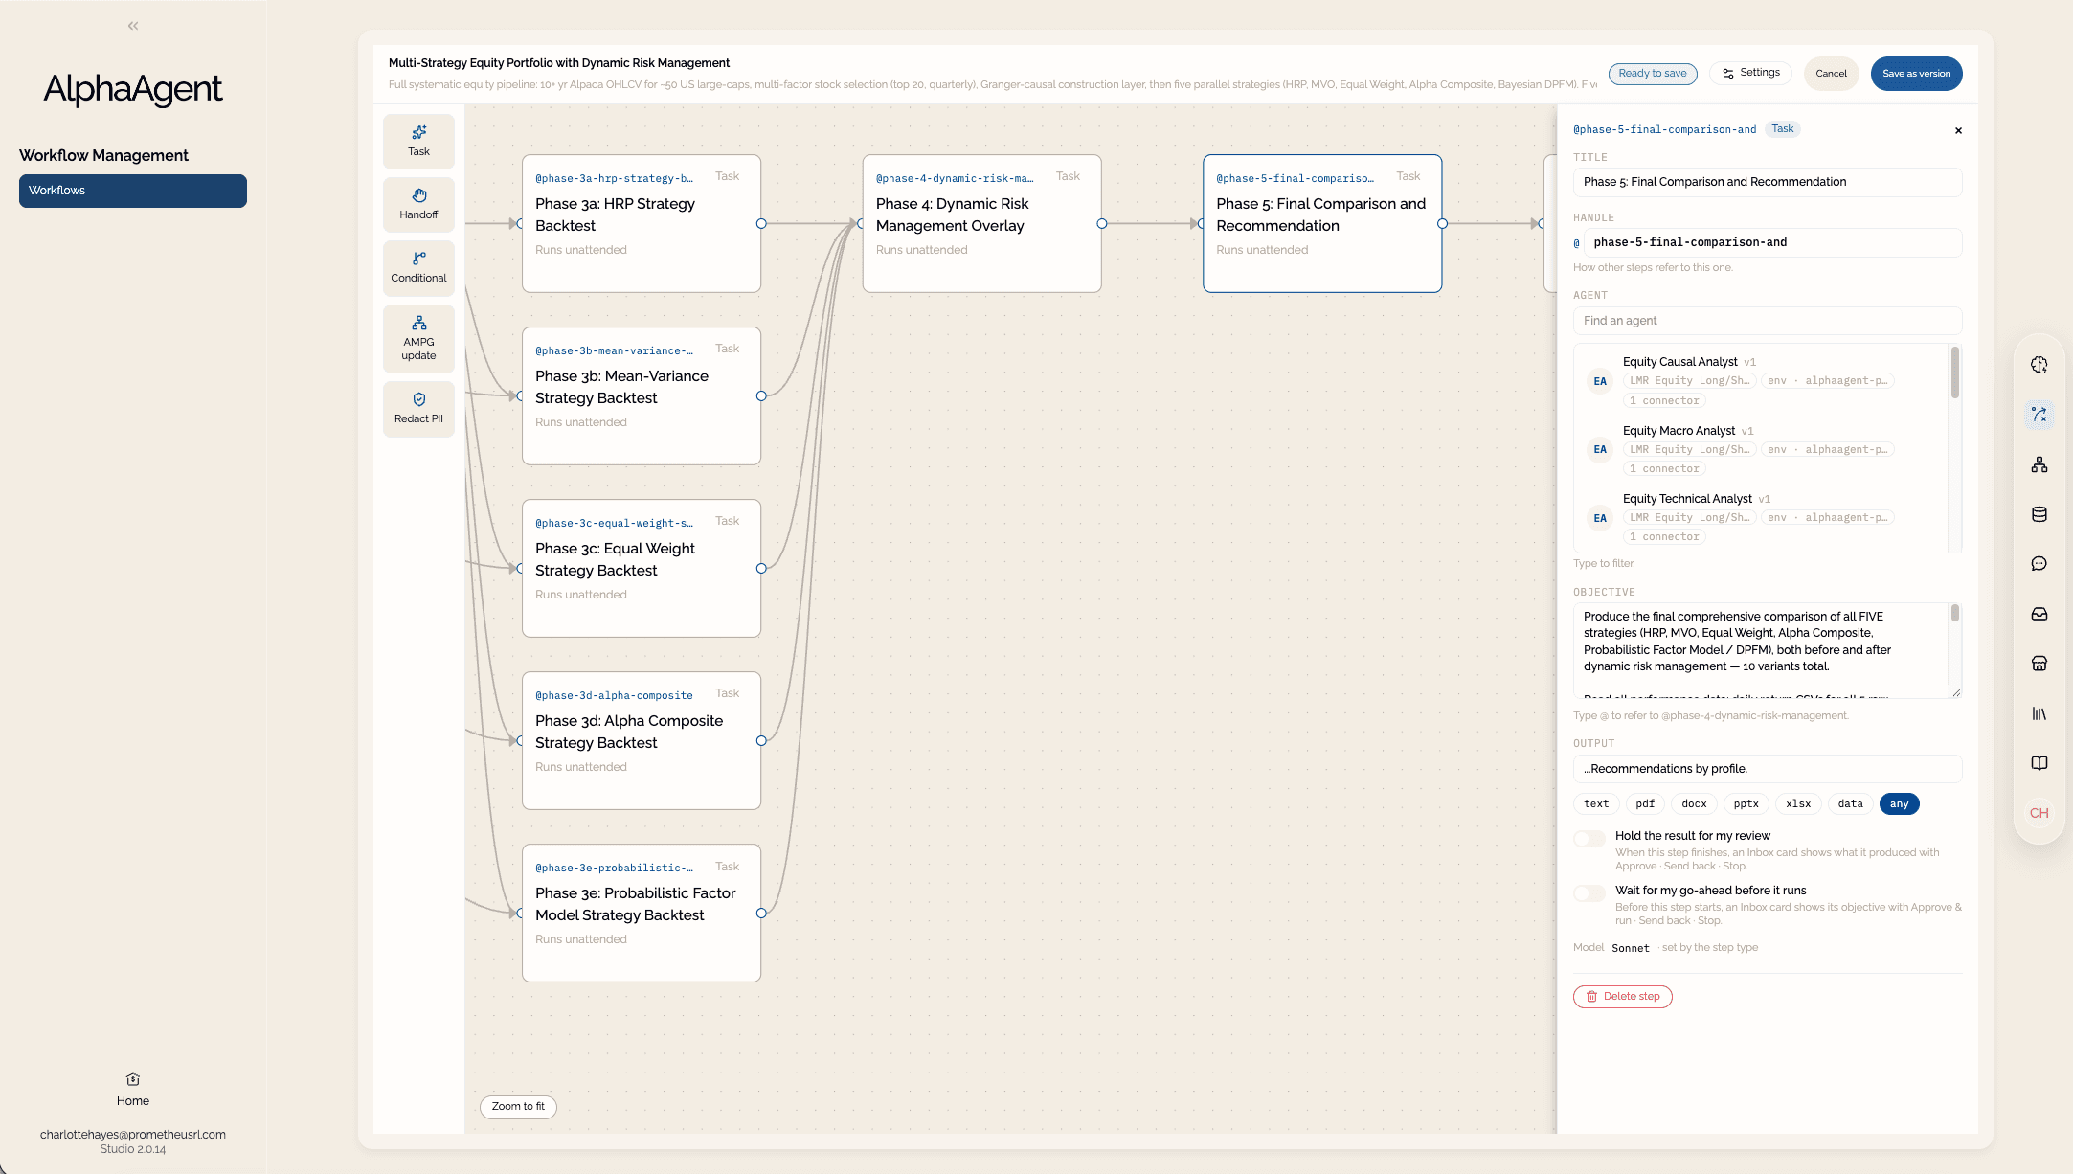Click the Cancel button
Screen dimensions: 2073x1174
tap(1831, 74)
